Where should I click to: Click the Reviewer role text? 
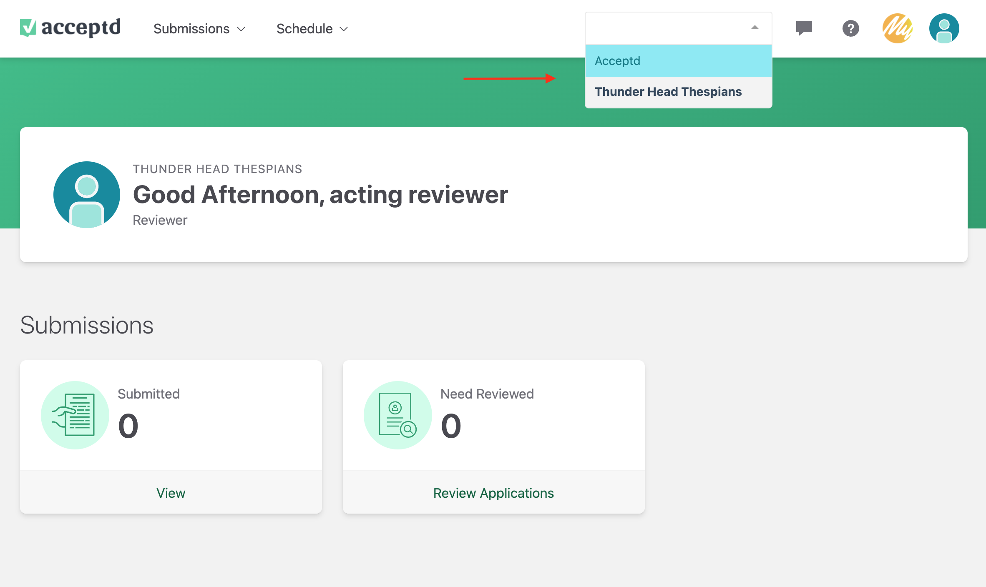coord(160,220)
